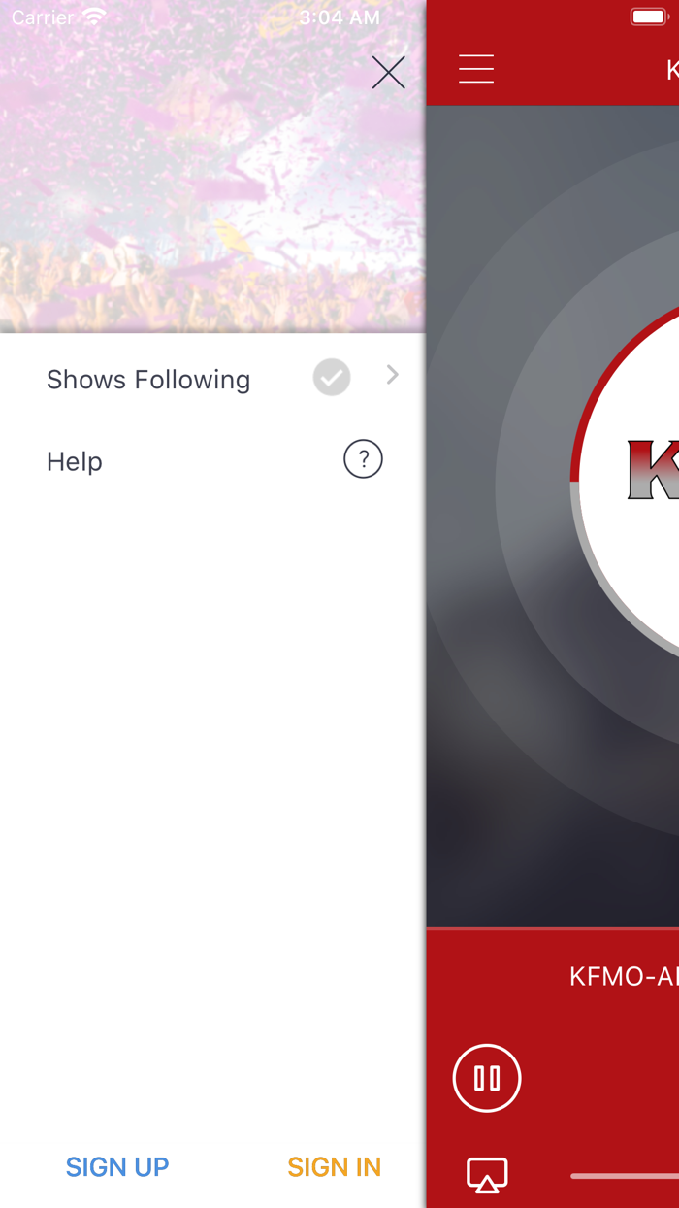Tap the Help question mark icon
This screenshot has width=679, height=1208.
click(363, 459)
